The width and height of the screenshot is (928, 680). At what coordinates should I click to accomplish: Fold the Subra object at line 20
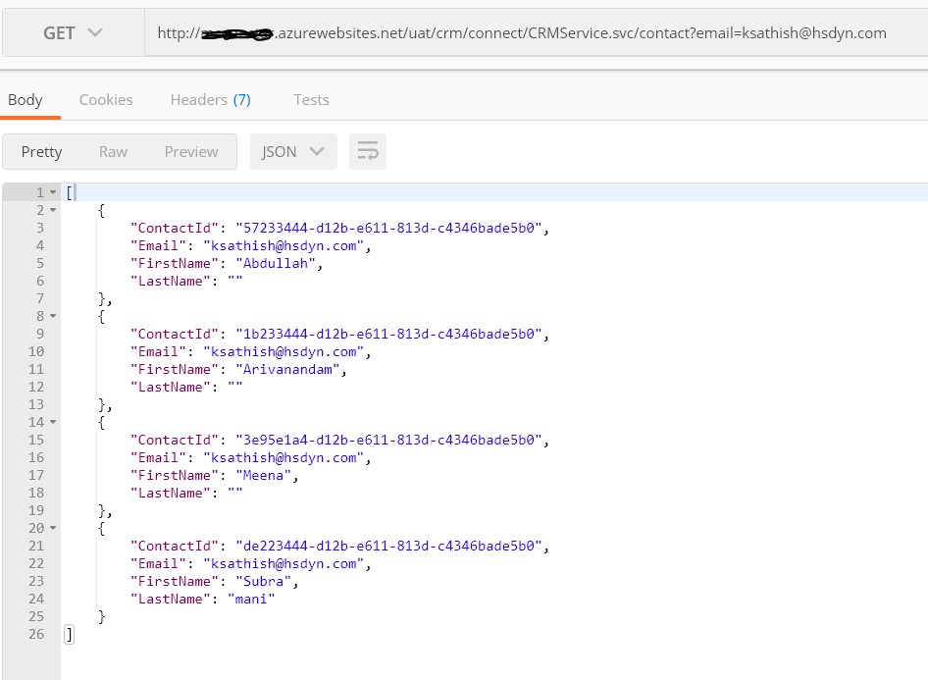pyautogui.click(x=53, y=528)
